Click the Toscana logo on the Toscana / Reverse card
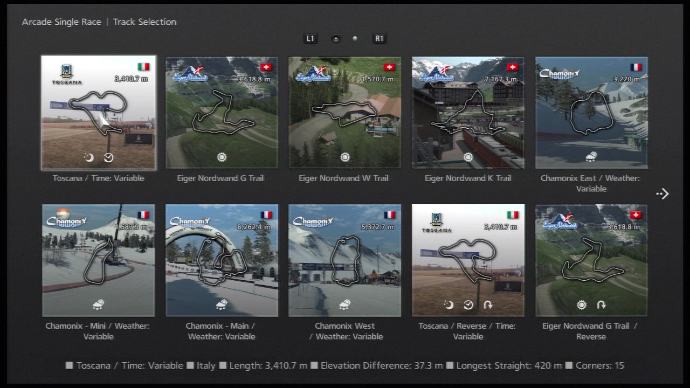 click(437, 222)
